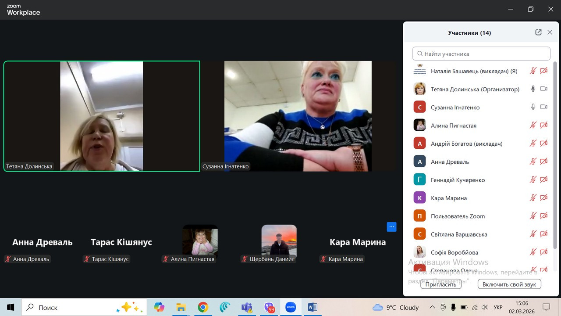Toggle muted microphone for Алина Пигнастая

(x=533, y=126)
